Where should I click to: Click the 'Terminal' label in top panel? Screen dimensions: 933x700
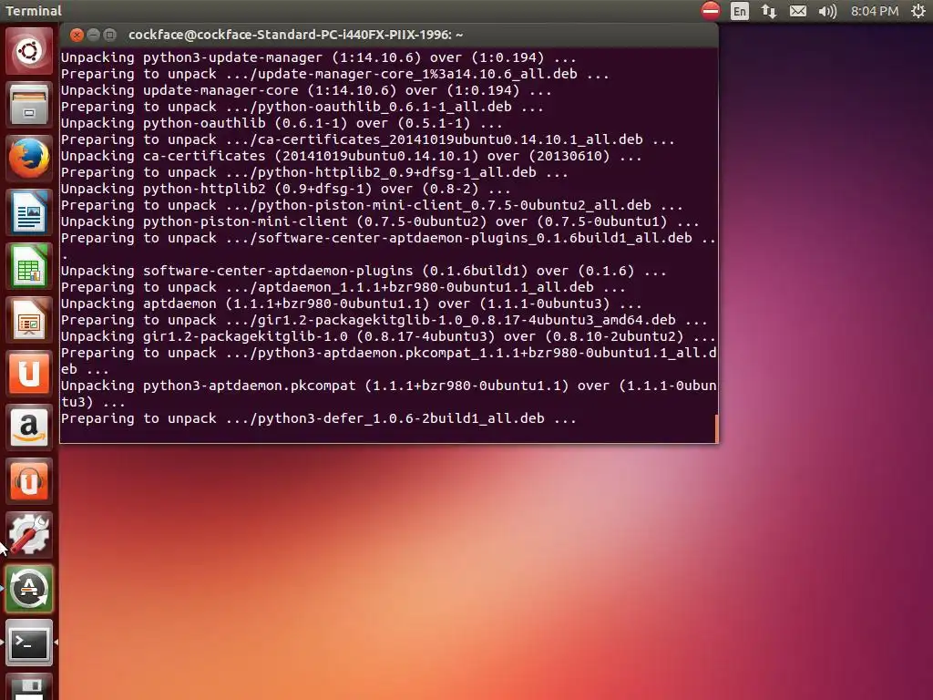click(34, 11)
